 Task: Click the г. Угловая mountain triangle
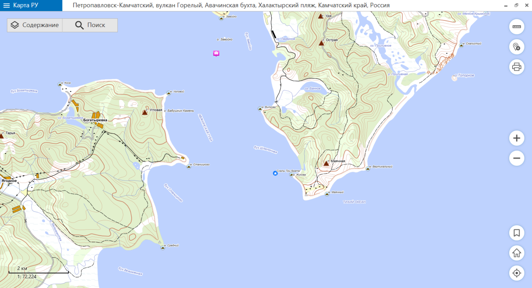[x=145, y=112]
